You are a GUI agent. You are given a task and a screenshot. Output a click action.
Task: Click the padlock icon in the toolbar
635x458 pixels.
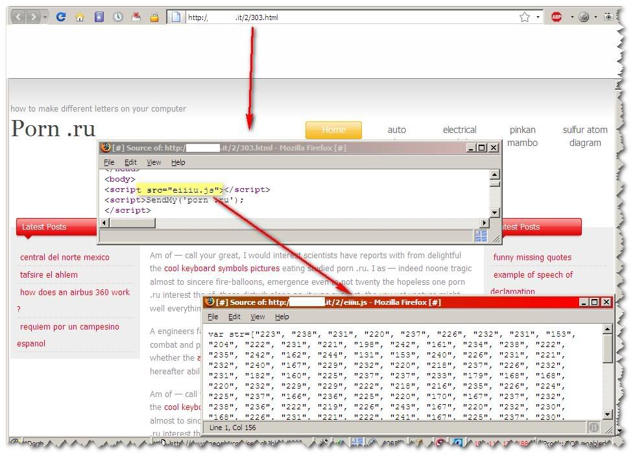[154, 18]
